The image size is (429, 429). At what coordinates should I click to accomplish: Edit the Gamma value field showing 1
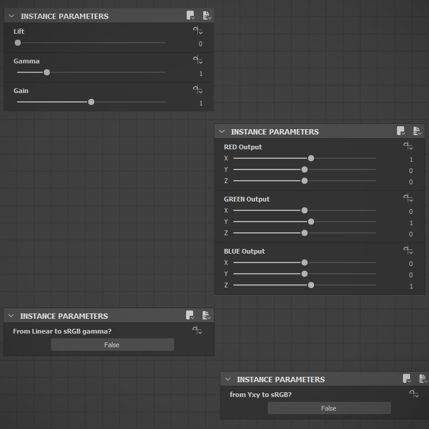click(200, 73)
